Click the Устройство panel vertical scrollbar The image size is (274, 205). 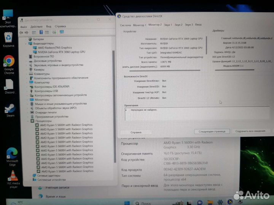click(x=206, y=45)
